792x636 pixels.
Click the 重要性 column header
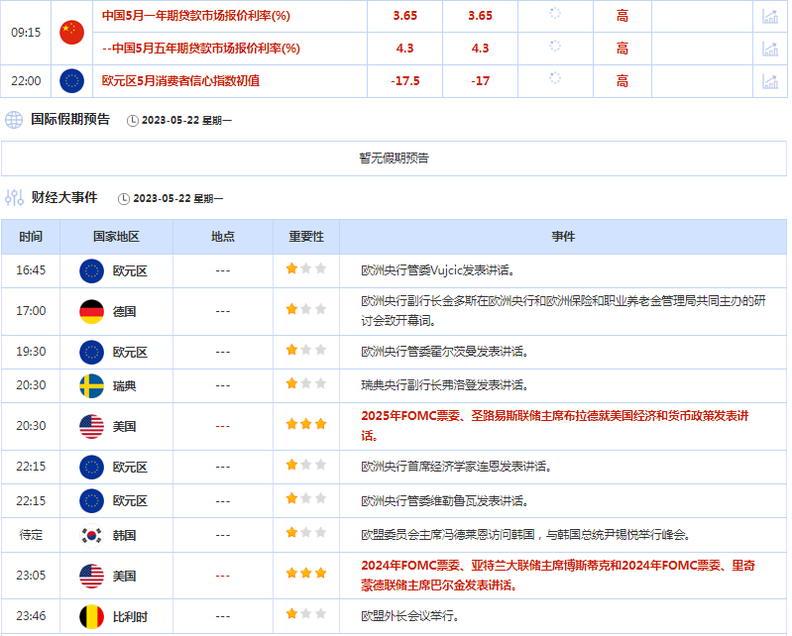point(306,237)
